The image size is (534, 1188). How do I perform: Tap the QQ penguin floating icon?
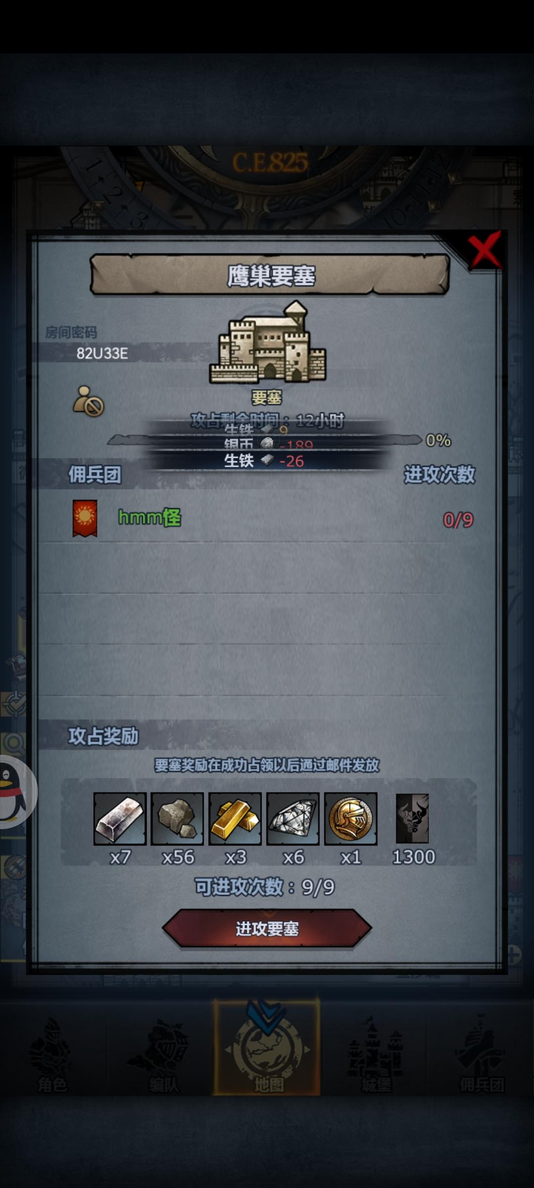click(14, 792)
